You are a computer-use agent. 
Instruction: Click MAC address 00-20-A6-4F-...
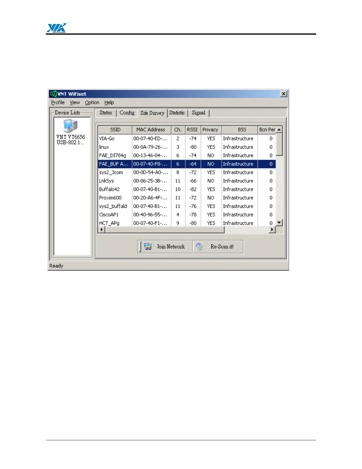click(x=151, y=197)
